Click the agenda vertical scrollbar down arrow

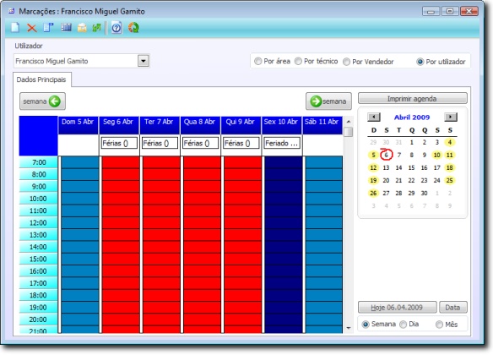[349, 328]
